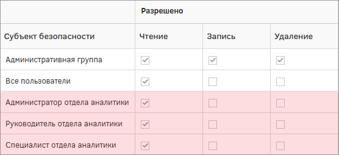Image resolution: width=339 pixels, height=155 pixels.
Task: Check Удаление for Руководитель отдела аналитики
Action: tap(280, 124)
